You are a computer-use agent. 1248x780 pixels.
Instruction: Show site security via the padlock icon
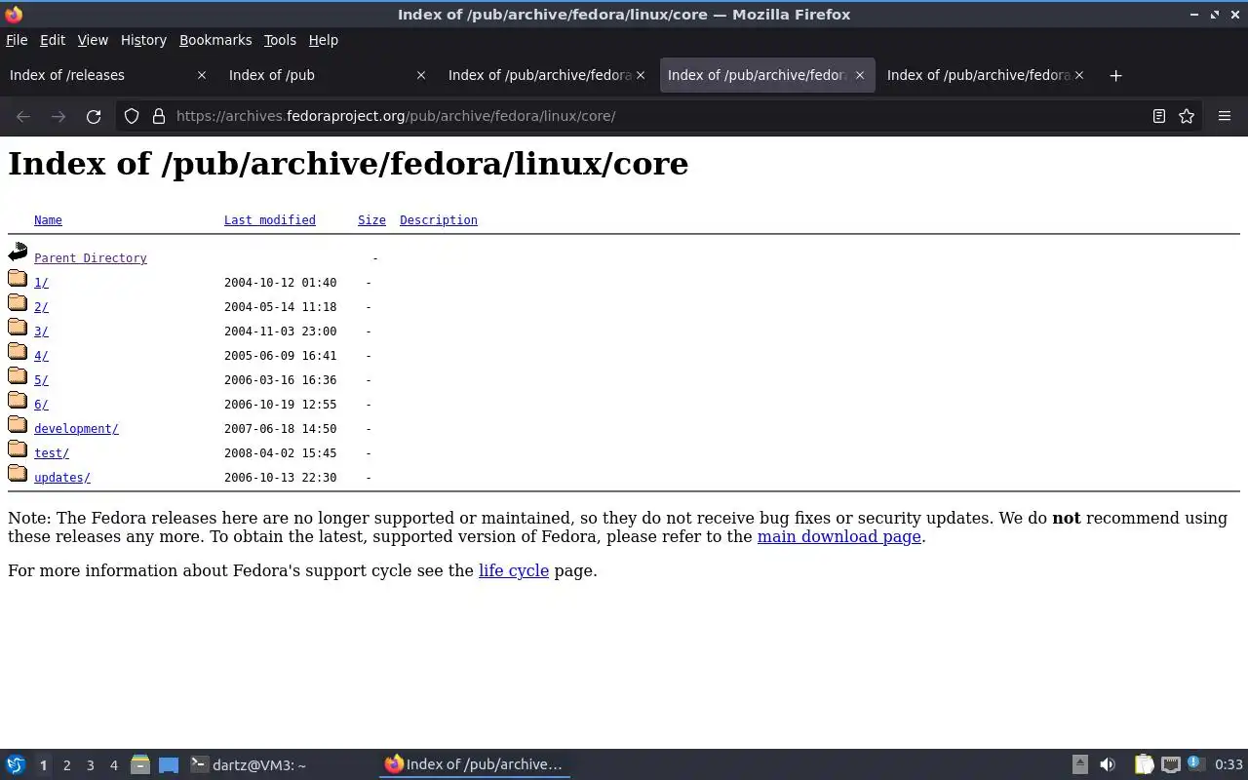tap(159, 116)
